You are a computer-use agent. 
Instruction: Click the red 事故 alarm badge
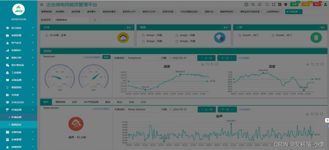click(317, 4)
